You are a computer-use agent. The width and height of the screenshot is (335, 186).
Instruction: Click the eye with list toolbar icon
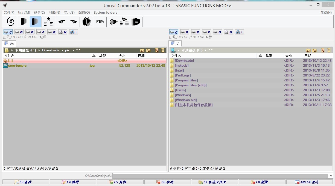pos(124,22)
